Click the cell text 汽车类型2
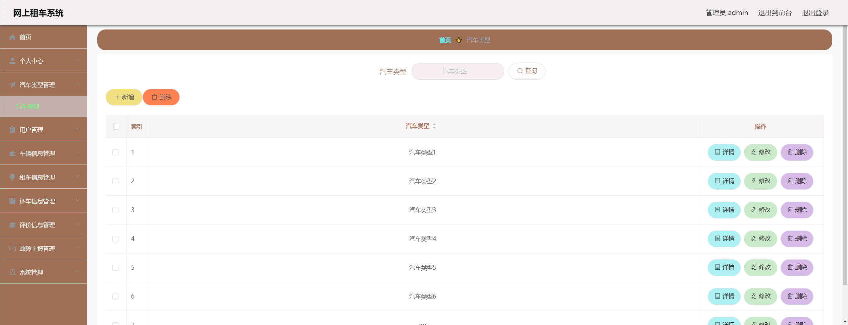 [x=422, y=181]
